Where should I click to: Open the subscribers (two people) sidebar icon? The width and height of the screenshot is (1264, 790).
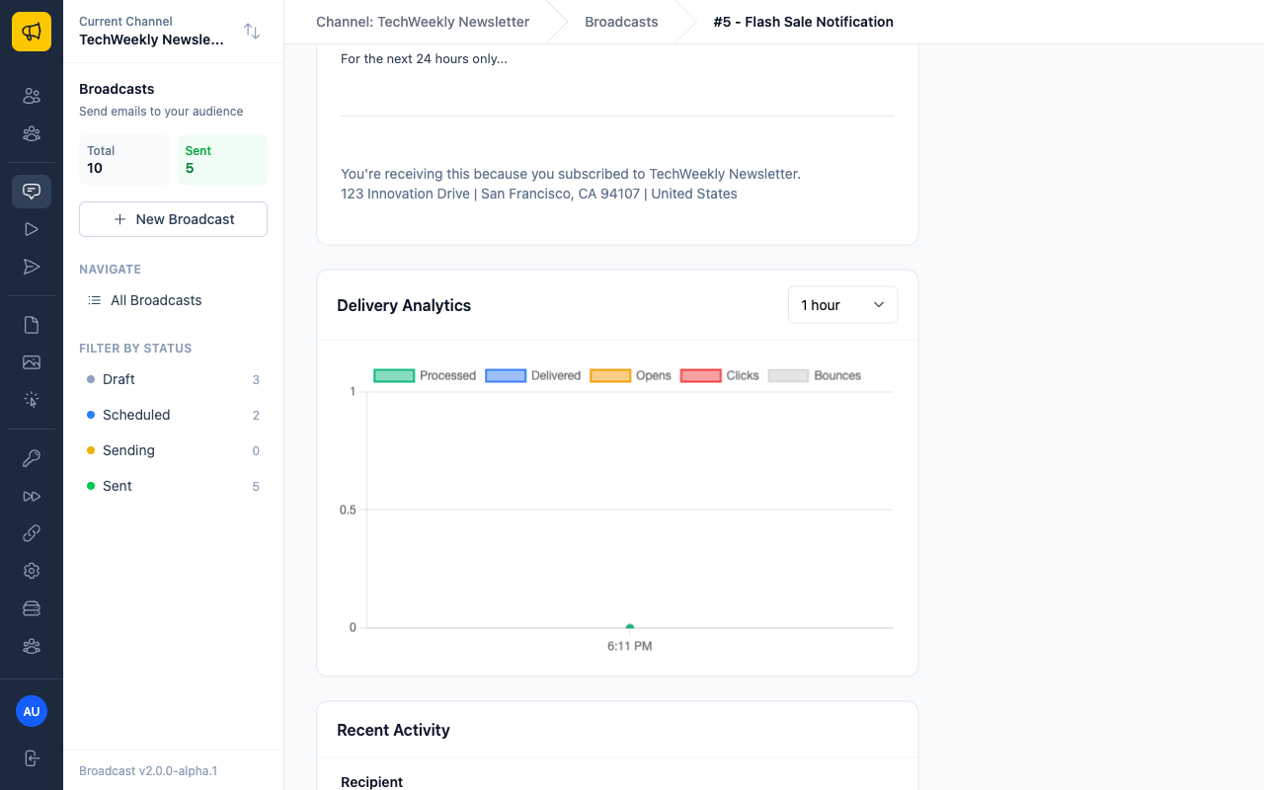(32, 96)
